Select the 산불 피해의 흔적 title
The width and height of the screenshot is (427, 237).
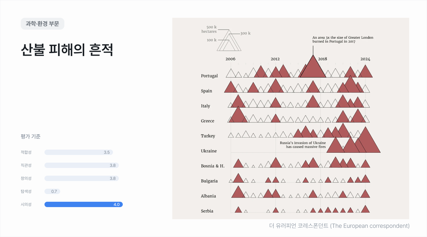[67, 50]
